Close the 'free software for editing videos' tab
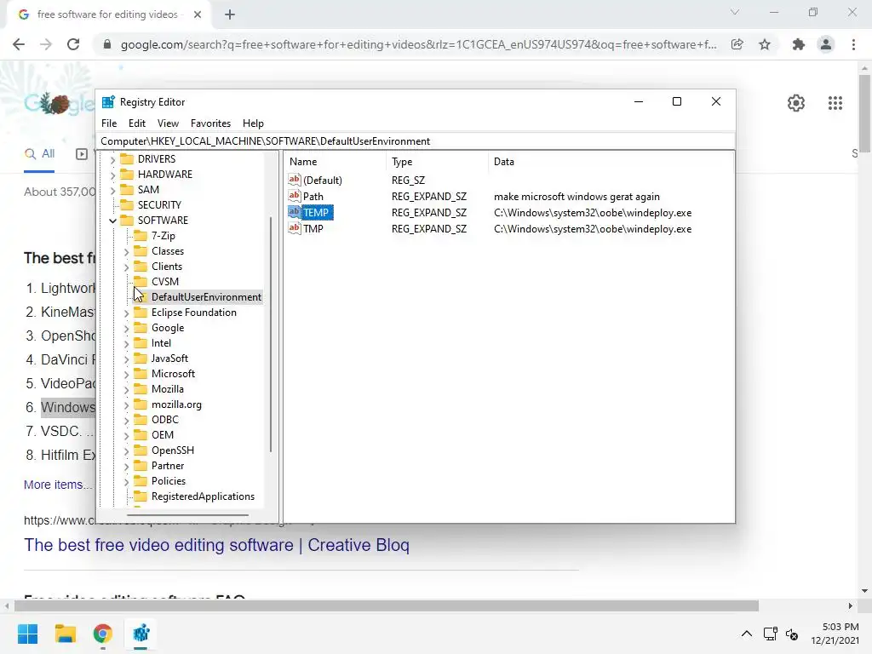Viewport: 872px width, 654px height. pos(198,14)
